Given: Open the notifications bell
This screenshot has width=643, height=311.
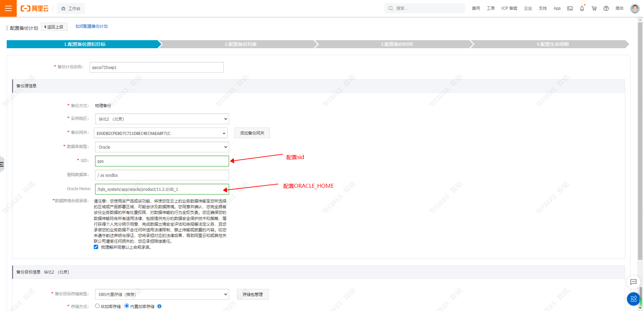Looking at the screenshot, I should 582,8.
